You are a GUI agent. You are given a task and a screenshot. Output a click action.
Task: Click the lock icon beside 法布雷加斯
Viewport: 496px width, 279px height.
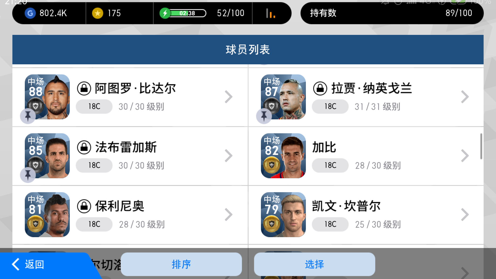(84, 148)
